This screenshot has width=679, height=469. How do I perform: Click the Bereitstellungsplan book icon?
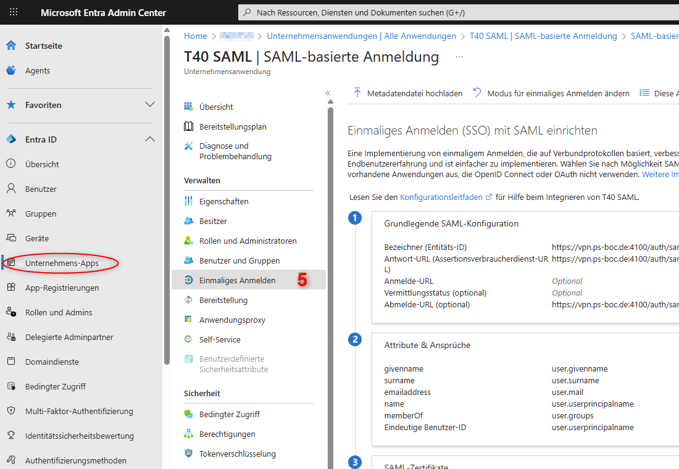188,127
